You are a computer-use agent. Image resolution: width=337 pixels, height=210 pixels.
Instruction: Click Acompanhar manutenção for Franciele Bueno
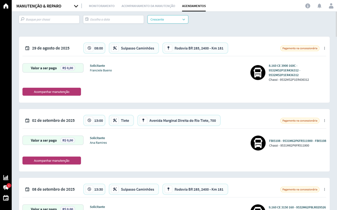click(52, 92)
